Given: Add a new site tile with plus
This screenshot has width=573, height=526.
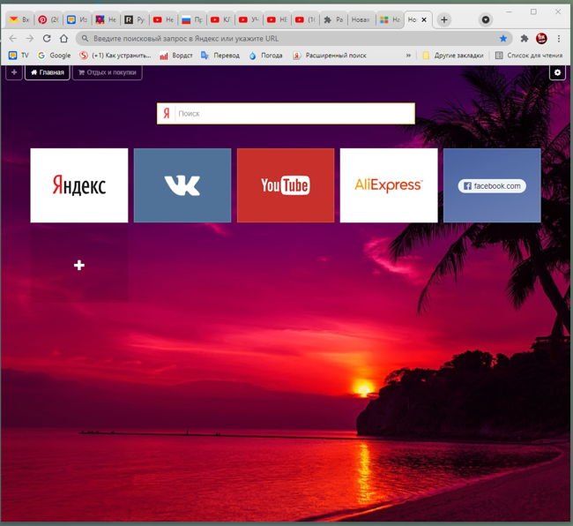Looking at the screenshot, I should tap(79, 265).
